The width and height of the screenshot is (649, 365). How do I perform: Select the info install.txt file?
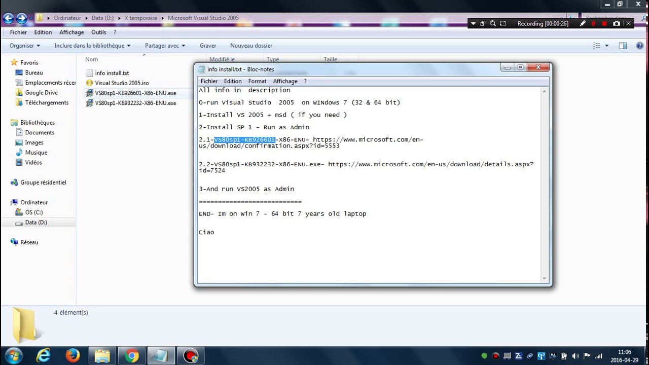click(112, 73)
